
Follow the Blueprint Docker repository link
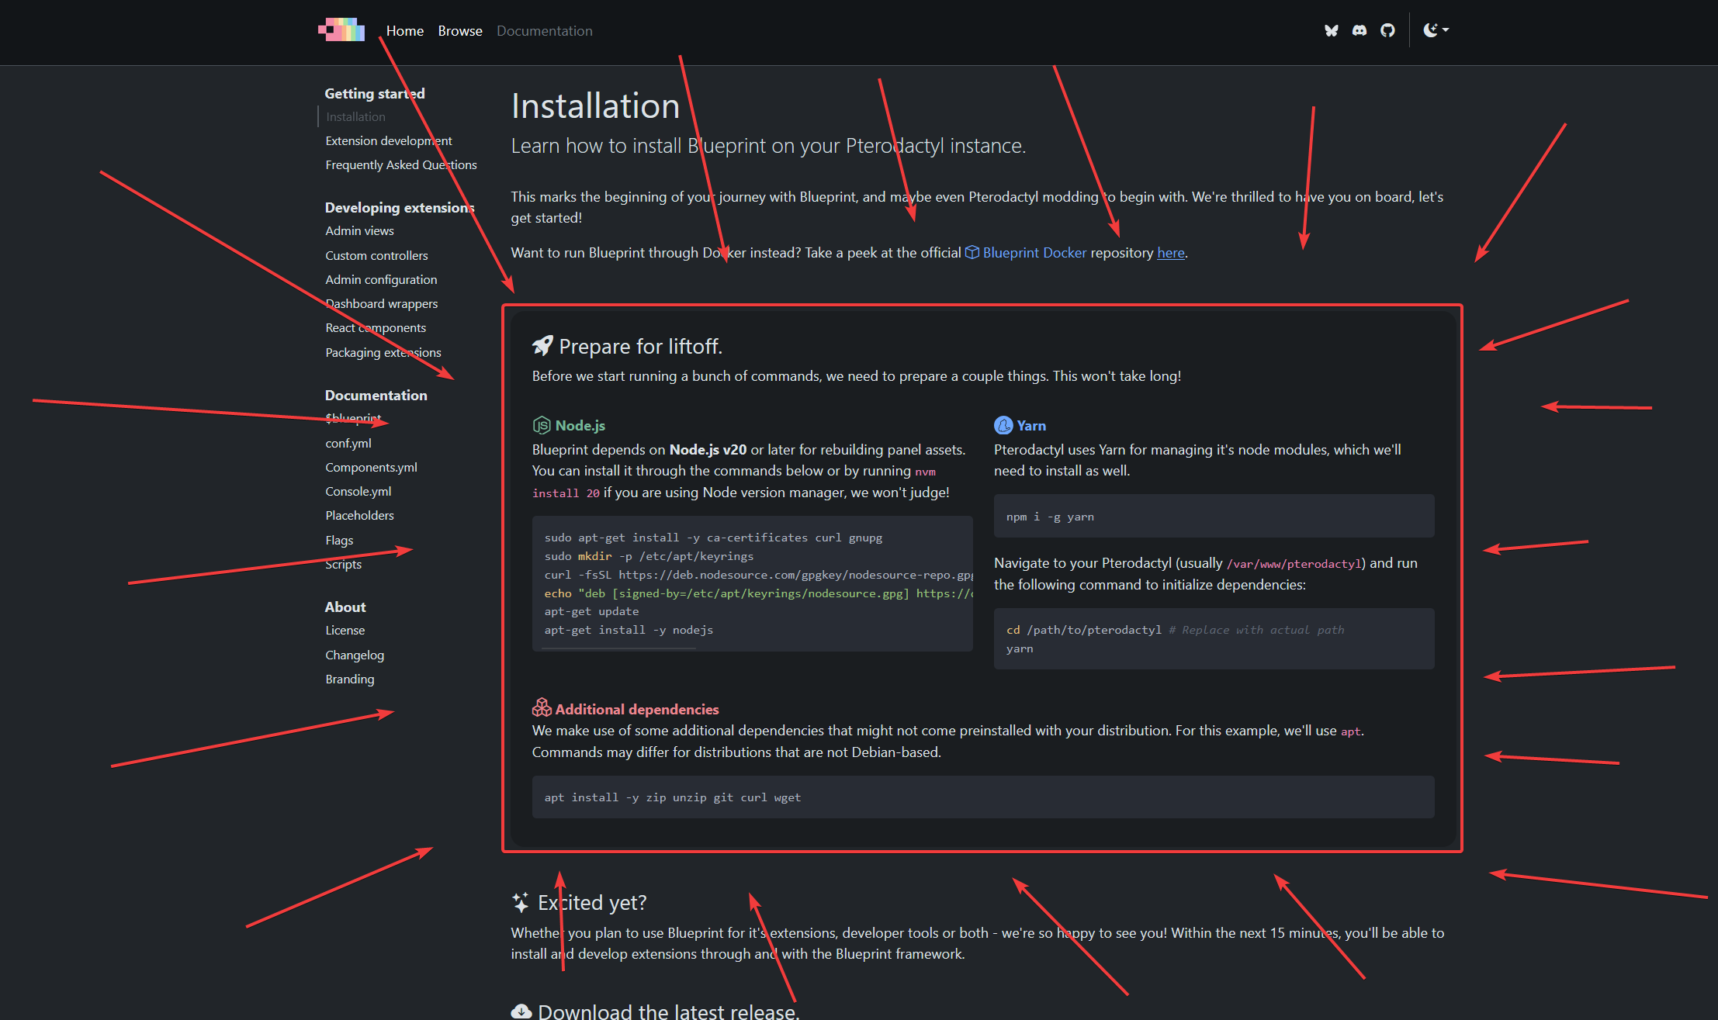(1034, 252)
